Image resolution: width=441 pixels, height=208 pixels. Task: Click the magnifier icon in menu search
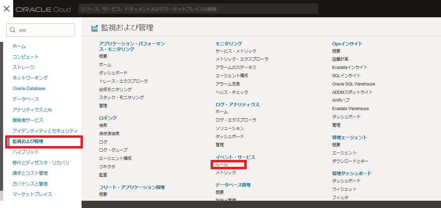(12, 30)
